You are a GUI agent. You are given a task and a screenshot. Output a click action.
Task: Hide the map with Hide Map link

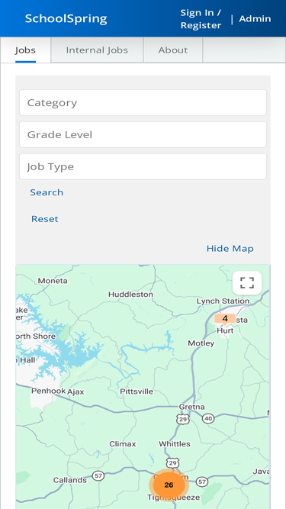(230, 249)
